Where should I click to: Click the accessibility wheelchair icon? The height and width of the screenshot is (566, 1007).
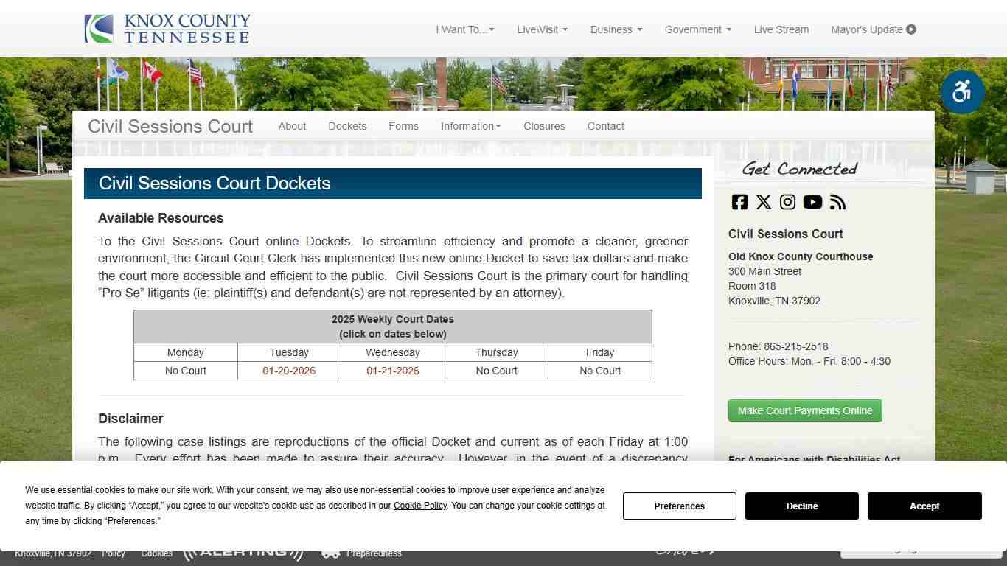[962, 91]
